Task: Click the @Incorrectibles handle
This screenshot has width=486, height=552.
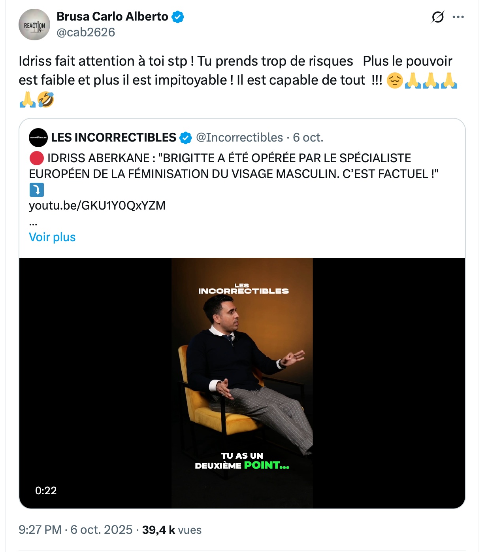Action: tap(239, 138)
